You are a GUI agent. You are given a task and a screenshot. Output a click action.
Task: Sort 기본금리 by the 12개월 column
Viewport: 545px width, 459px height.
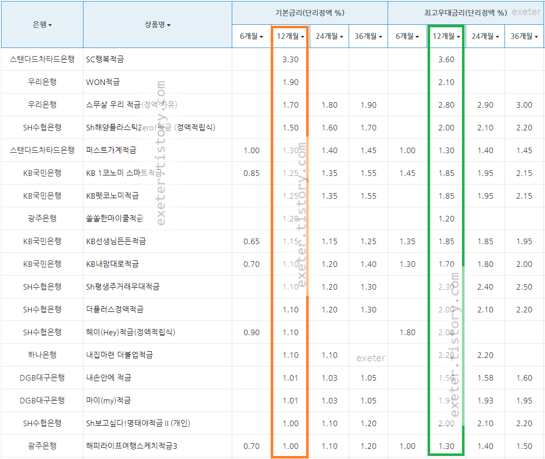pyautogui.click(x=290, y=36)
